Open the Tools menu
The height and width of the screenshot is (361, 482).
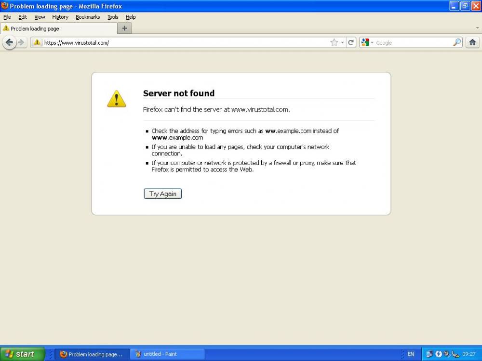pyautogui.click(x=112, y=17)
